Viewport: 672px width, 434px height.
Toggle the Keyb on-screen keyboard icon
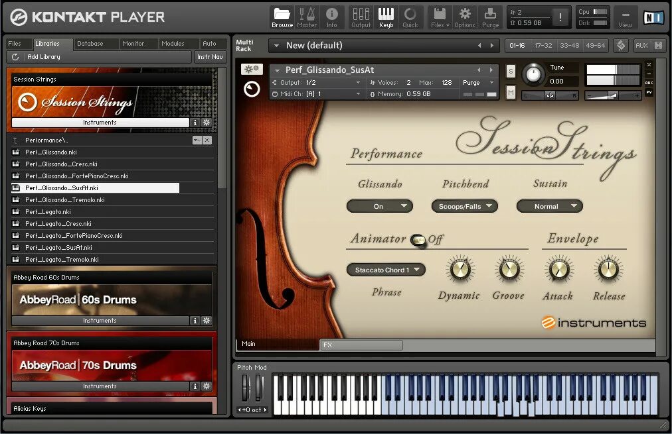(x=386, y=17)
